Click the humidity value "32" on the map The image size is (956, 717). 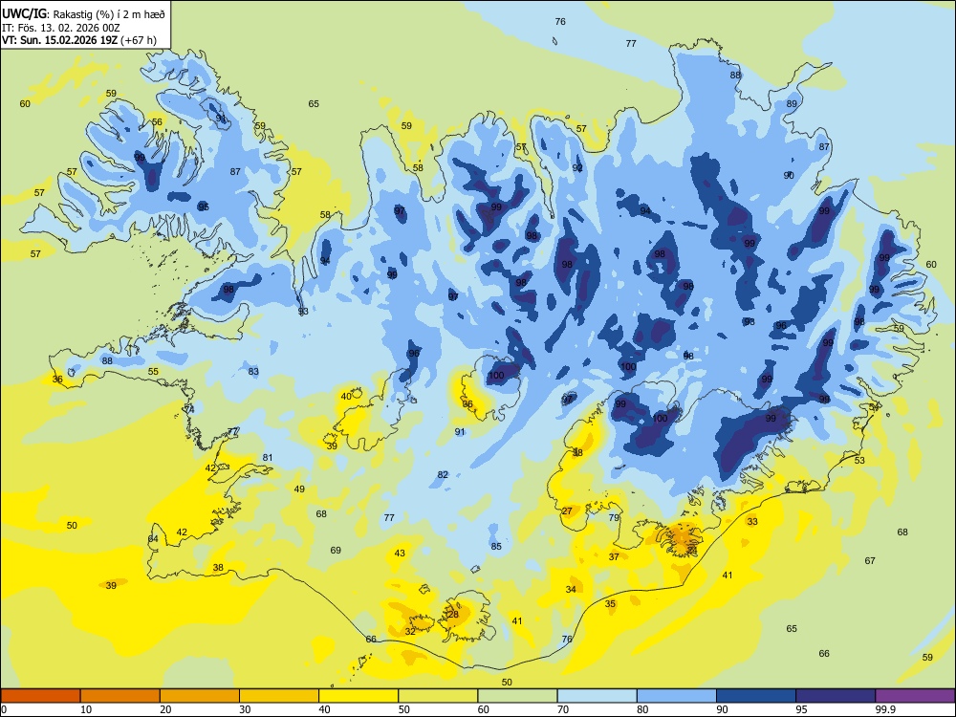click(x=410, y=632)
